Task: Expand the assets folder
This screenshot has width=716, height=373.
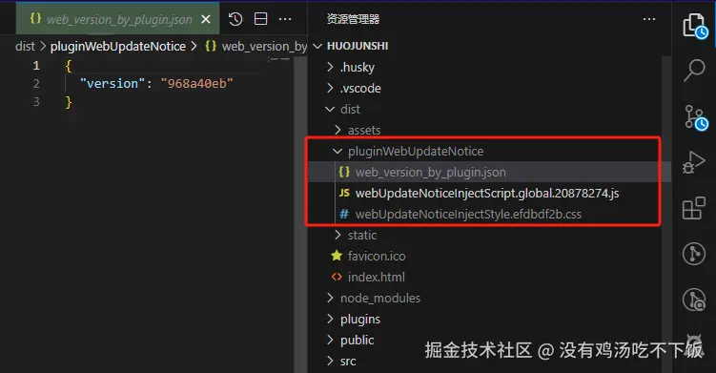Action: point(338,131)
